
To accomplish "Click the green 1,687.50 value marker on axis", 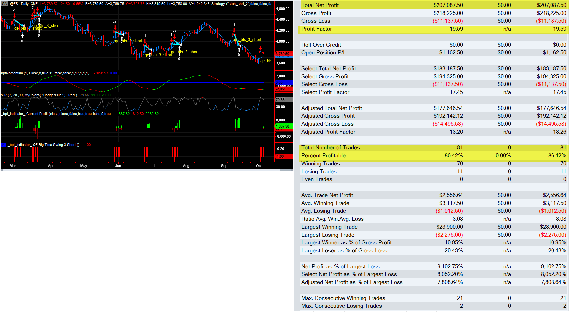I will [284, 126].
